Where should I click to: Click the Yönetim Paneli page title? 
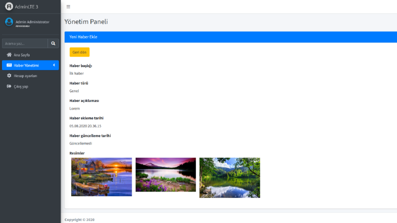(x=86, y=21)
